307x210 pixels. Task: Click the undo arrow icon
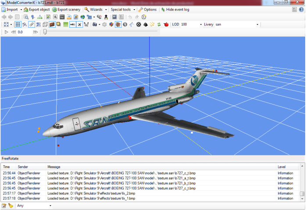(x=130, y=17)
